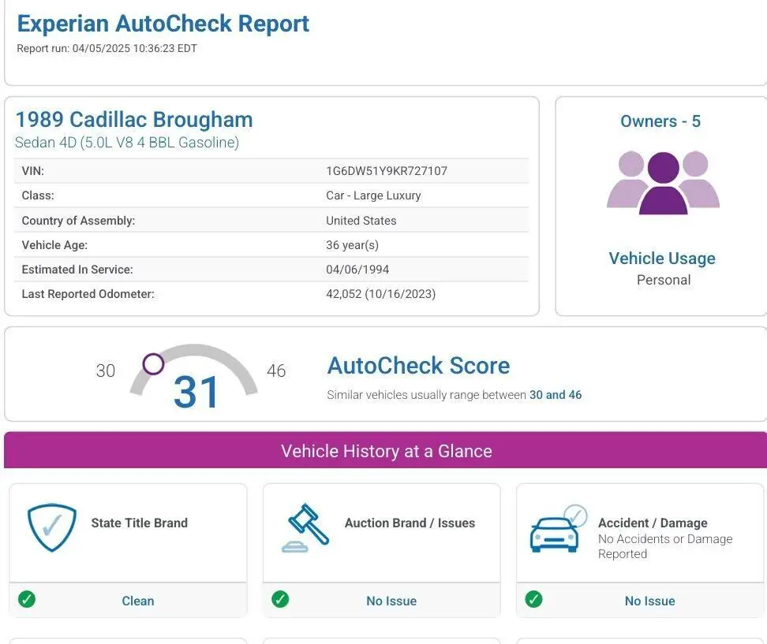Image resolution: width=767 pixels, height=644 pixels.
Task: Click the purple score gauge marker
Action: coord(153,363)
